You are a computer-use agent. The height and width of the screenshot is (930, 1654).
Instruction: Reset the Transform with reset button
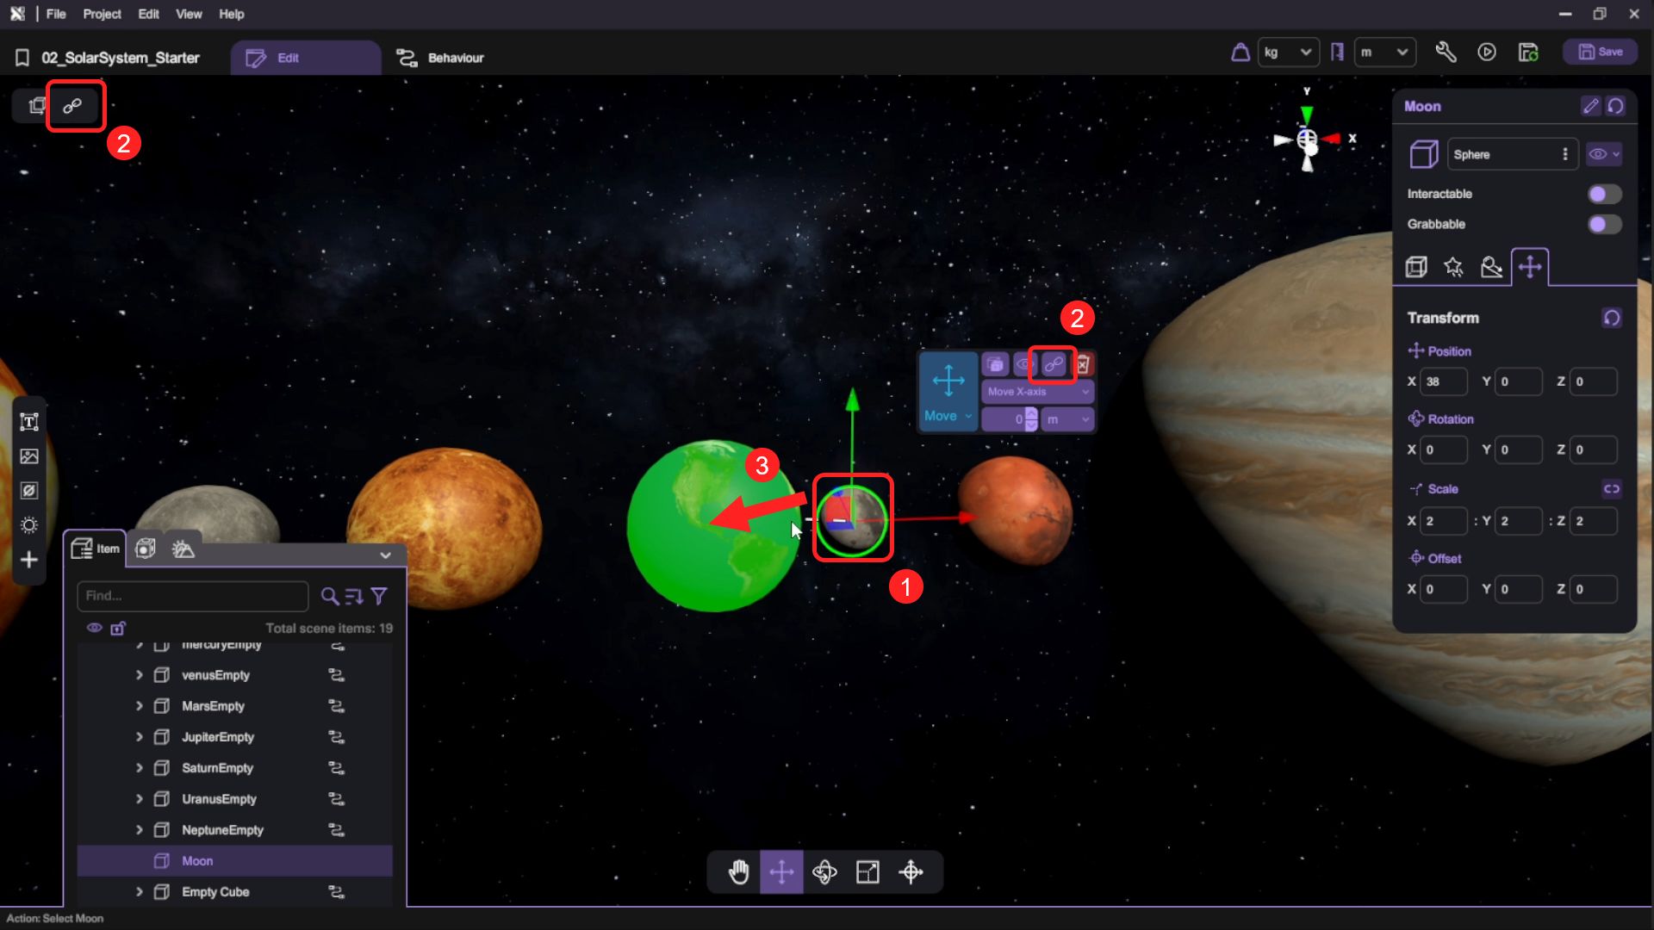point(1612,318)
